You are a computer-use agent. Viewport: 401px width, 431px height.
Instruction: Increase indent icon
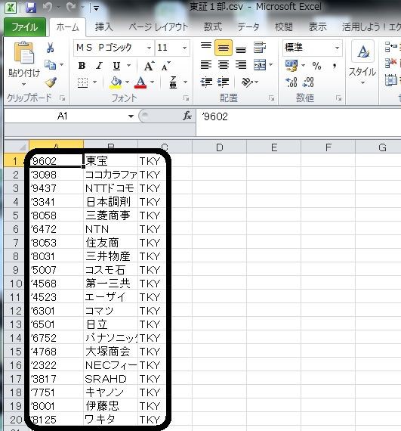point(223,82)
